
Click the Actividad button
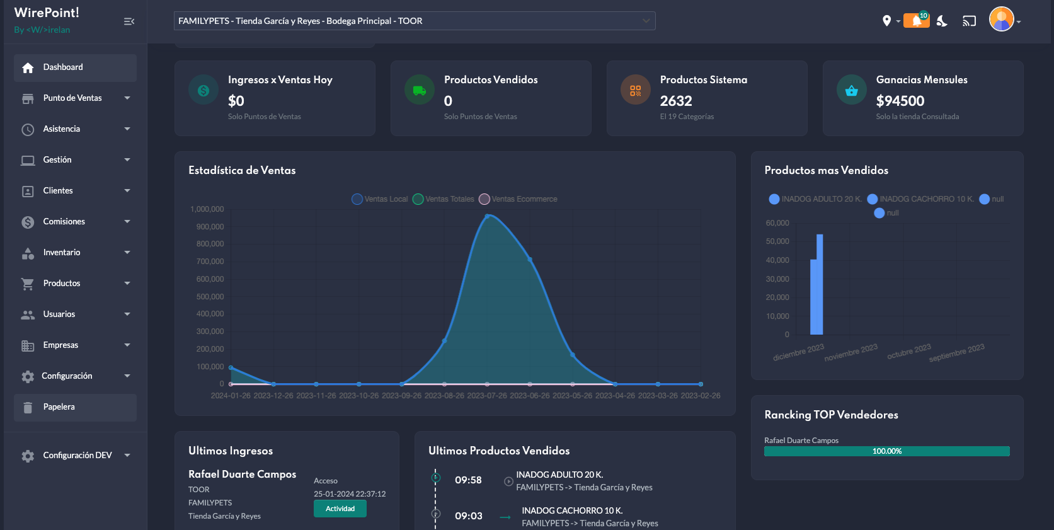click(340, 509)
